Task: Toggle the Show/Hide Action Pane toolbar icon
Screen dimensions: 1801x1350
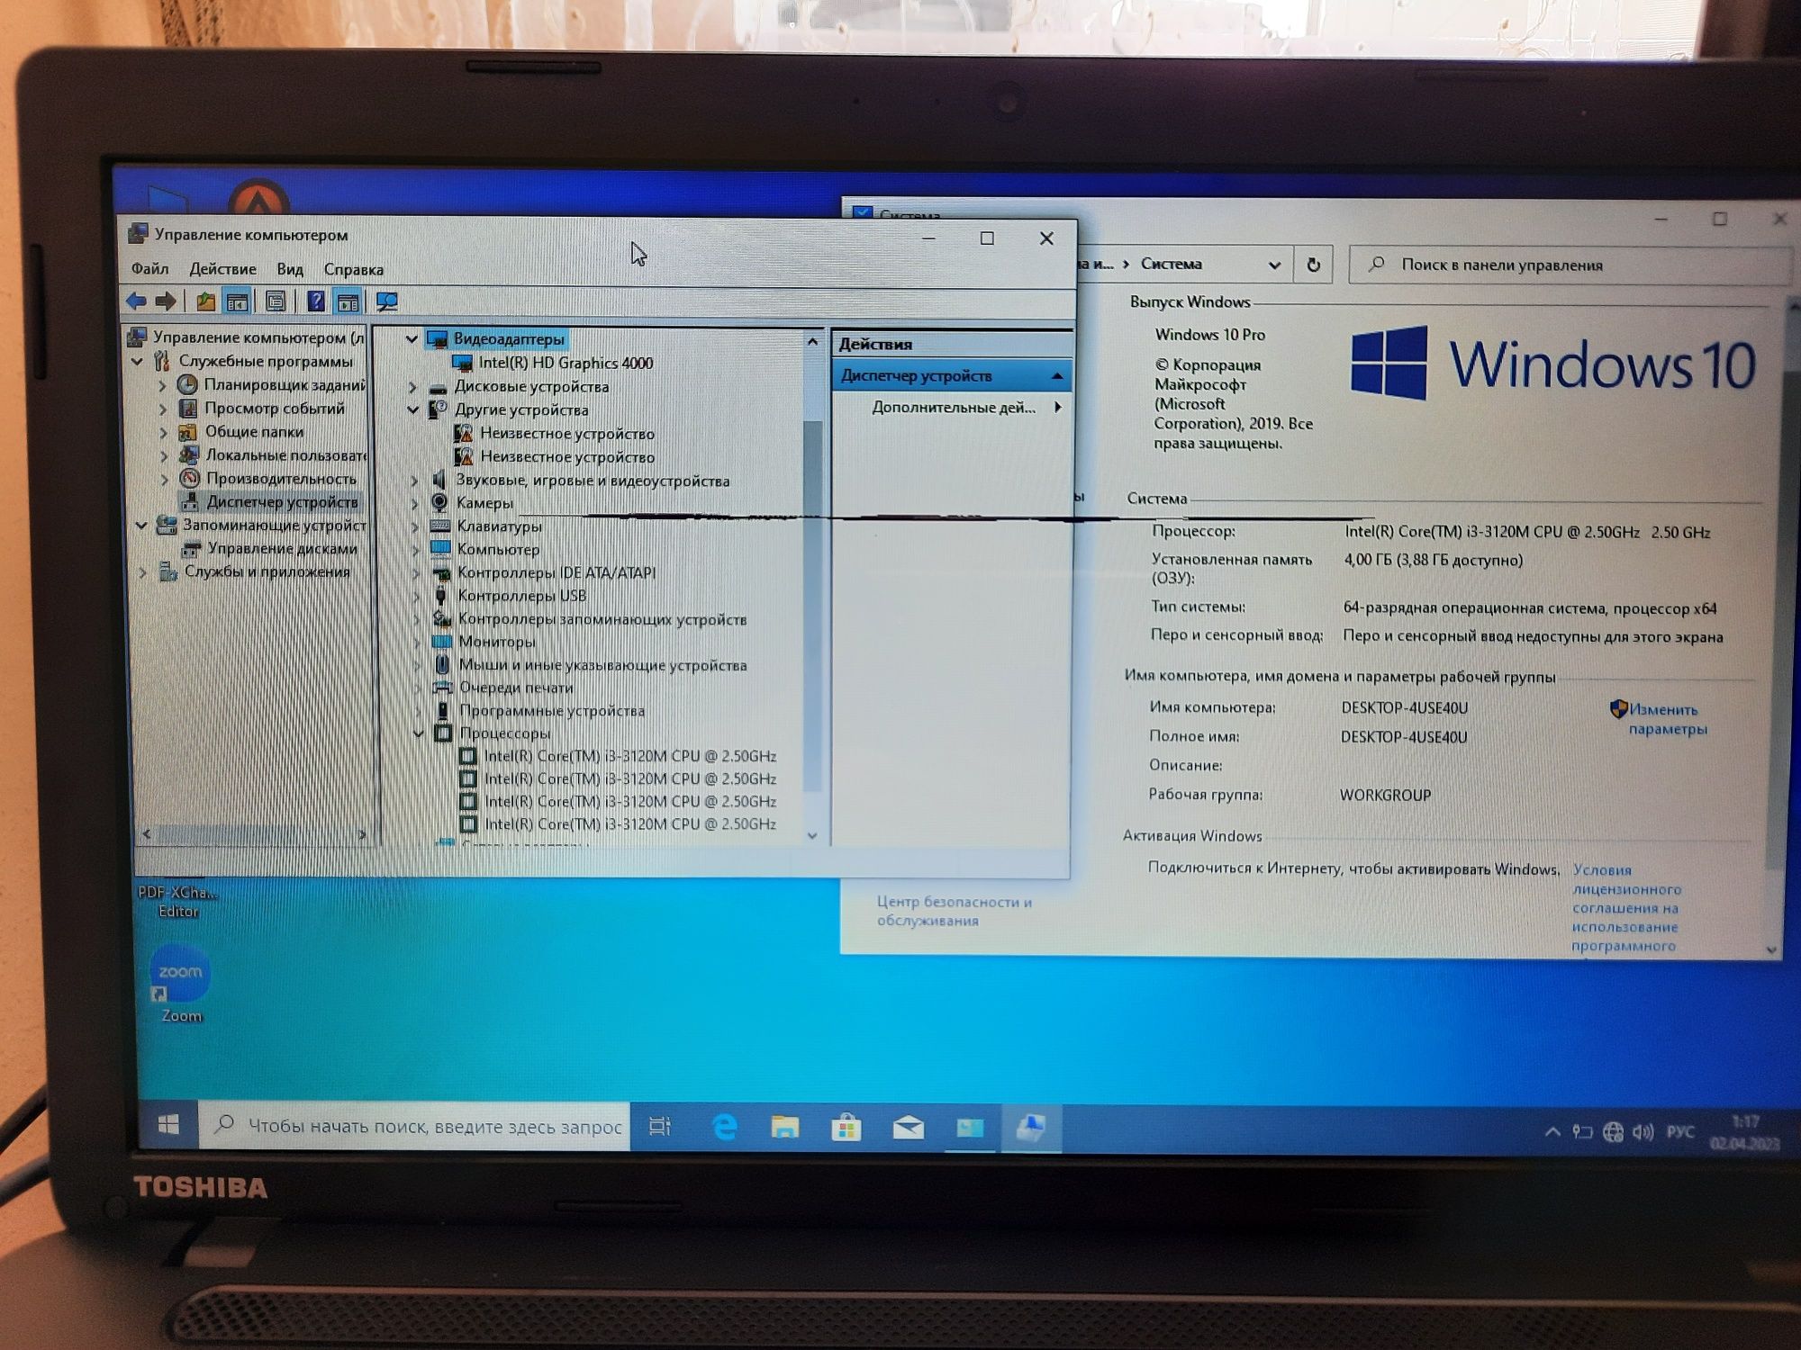Action: [x=348, y=301]
